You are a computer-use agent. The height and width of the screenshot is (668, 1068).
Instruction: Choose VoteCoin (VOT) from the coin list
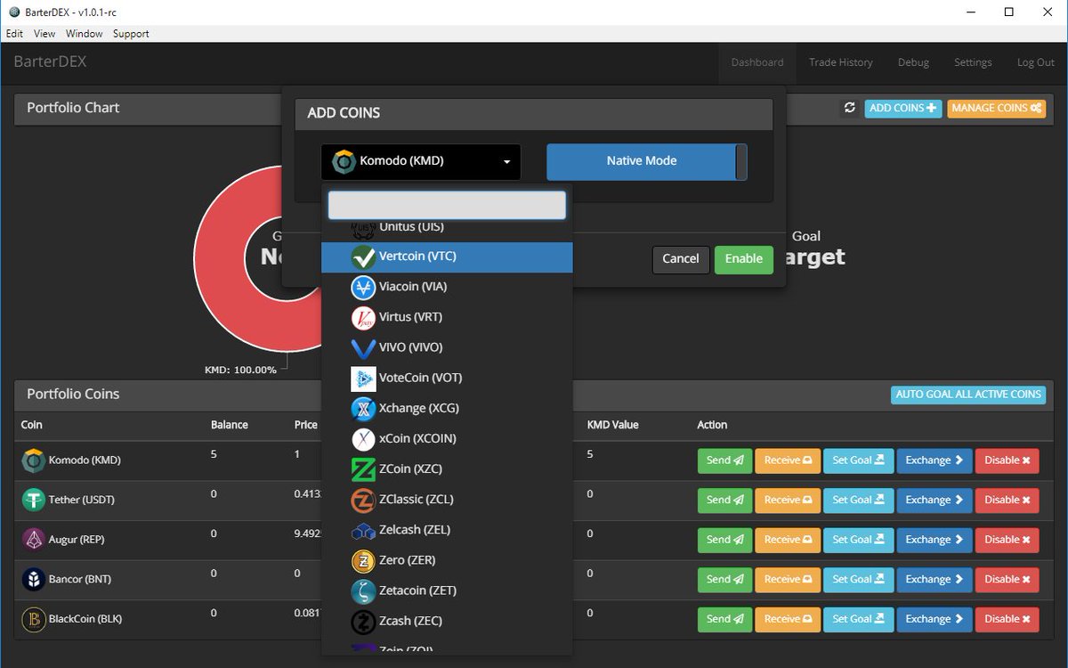[447, 378]
